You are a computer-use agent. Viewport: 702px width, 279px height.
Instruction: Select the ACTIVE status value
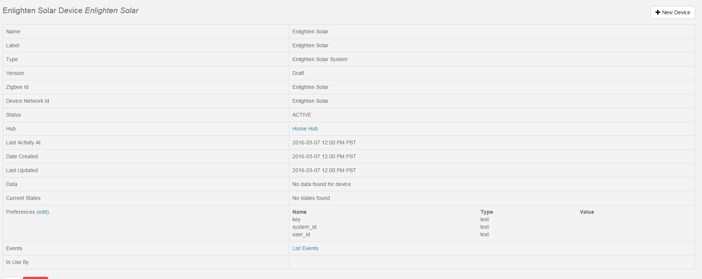[x=302, y=115]
